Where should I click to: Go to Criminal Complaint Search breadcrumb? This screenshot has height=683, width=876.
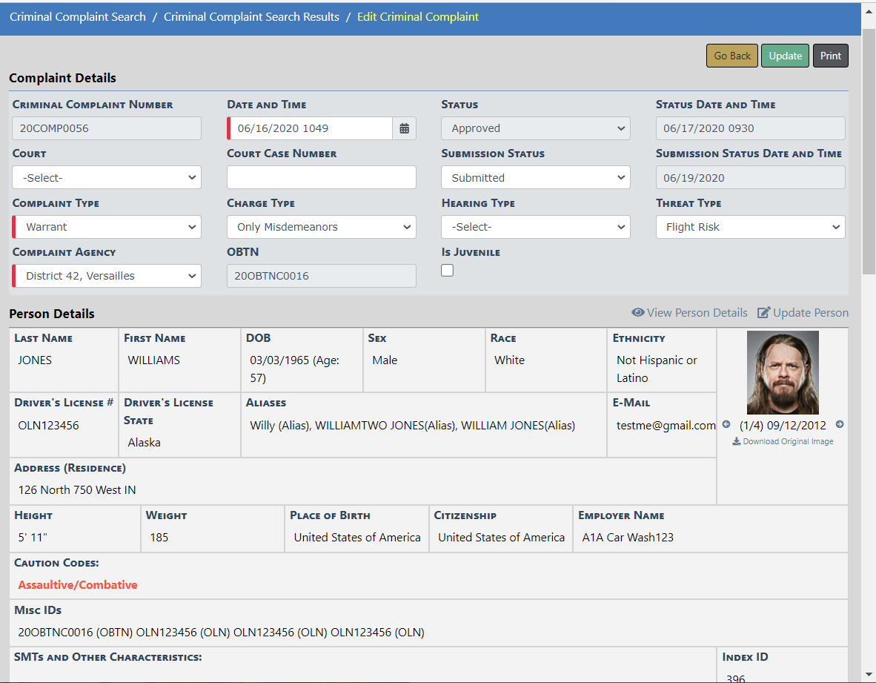point(78,17)
